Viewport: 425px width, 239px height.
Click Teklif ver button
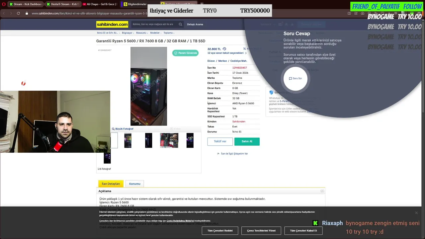tap(220, 141)
